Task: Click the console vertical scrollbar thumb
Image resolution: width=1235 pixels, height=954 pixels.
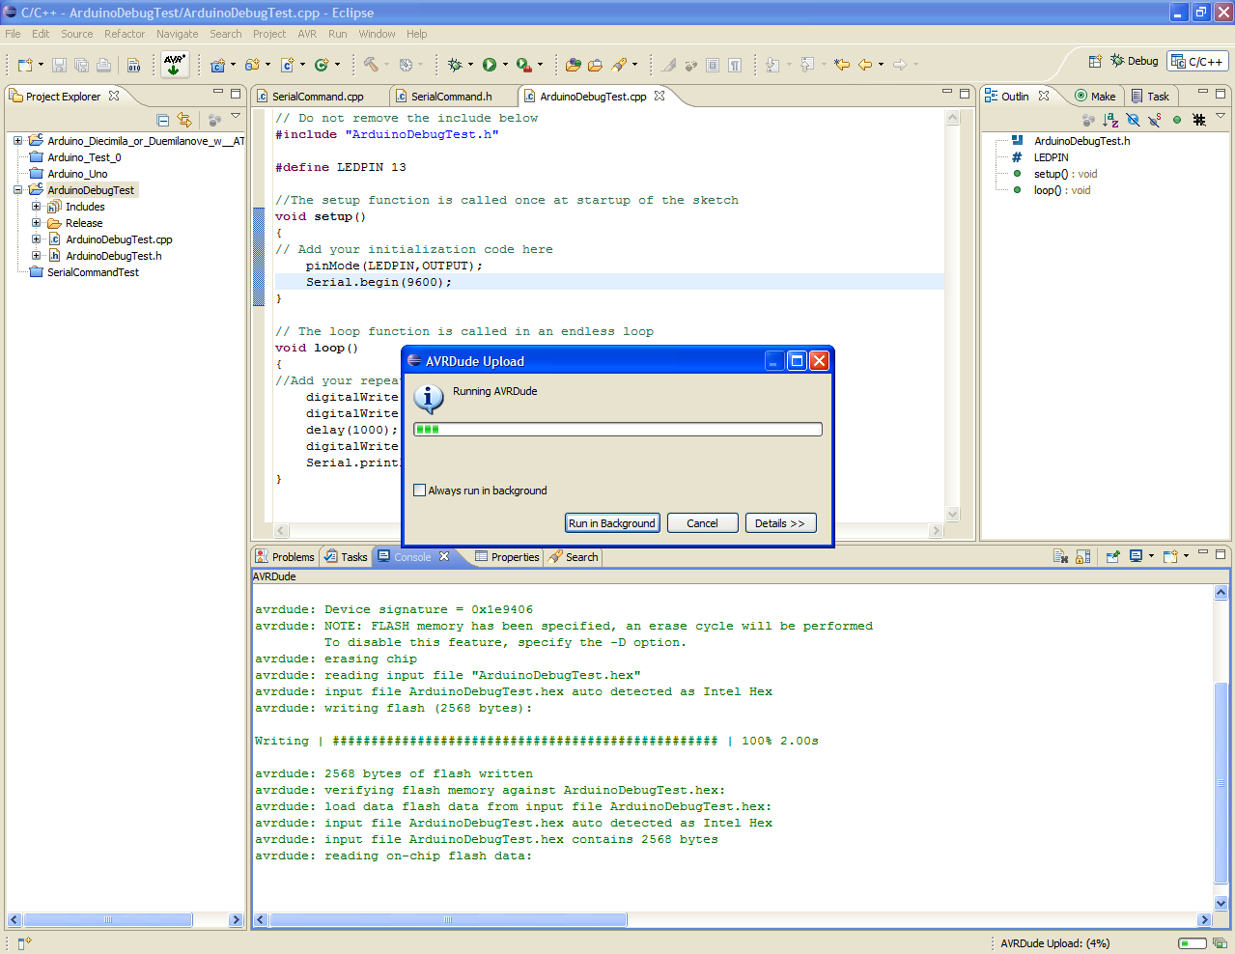Action: [x=1221, y=782]
